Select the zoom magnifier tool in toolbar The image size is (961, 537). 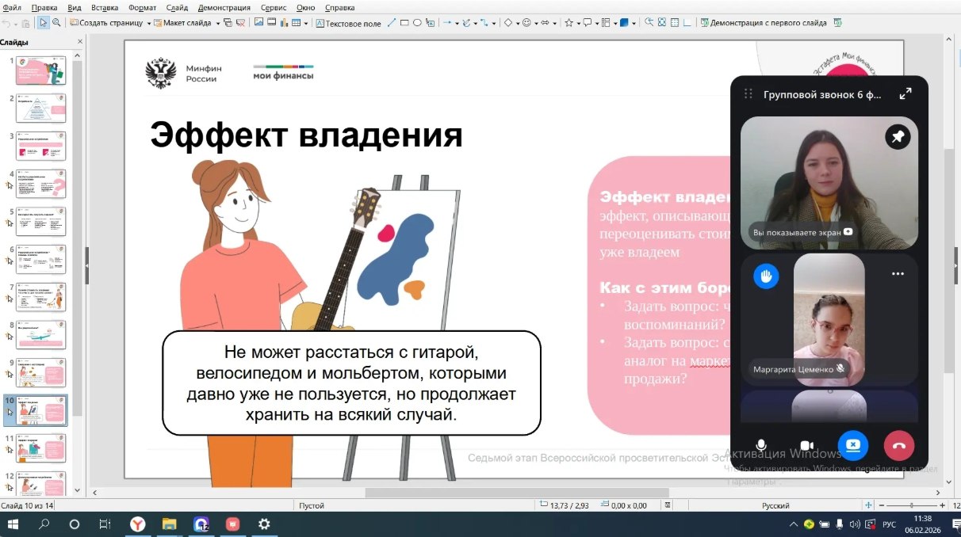click(56, 23)
